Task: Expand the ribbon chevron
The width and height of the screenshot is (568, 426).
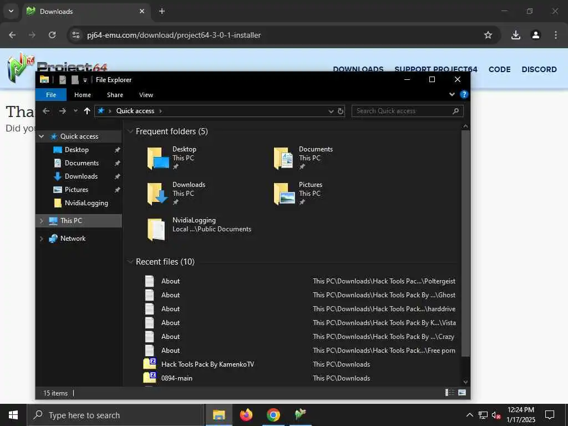Action: 452,94
